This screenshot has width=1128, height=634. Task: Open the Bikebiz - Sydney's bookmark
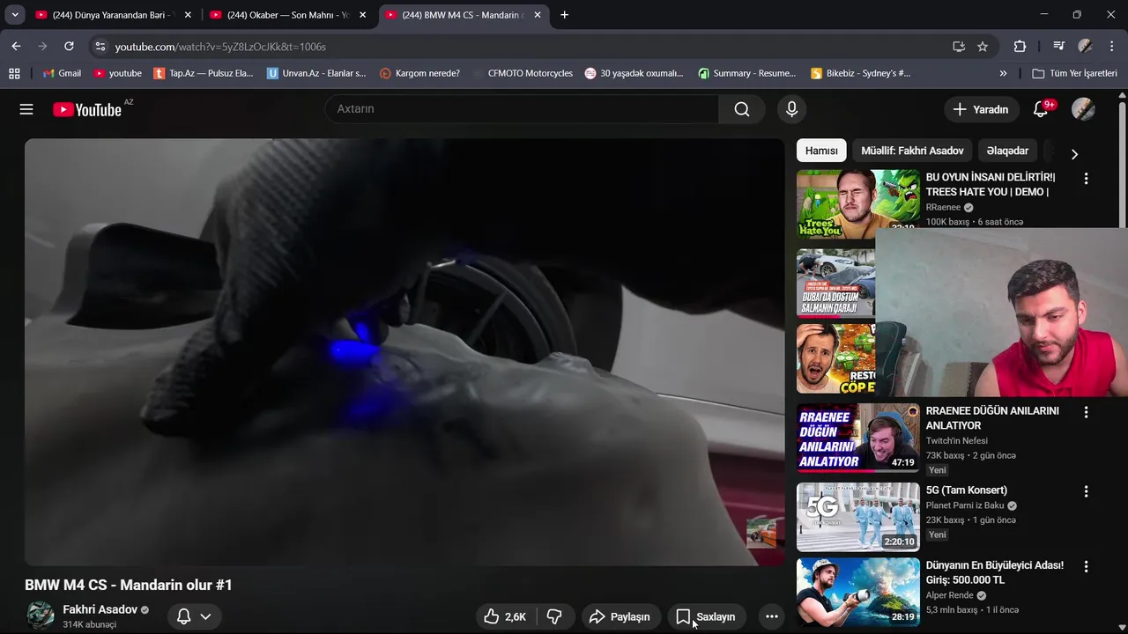[x=861, y=73]
